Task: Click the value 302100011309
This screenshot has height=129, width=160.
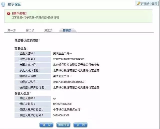Action: coord(61,115)
